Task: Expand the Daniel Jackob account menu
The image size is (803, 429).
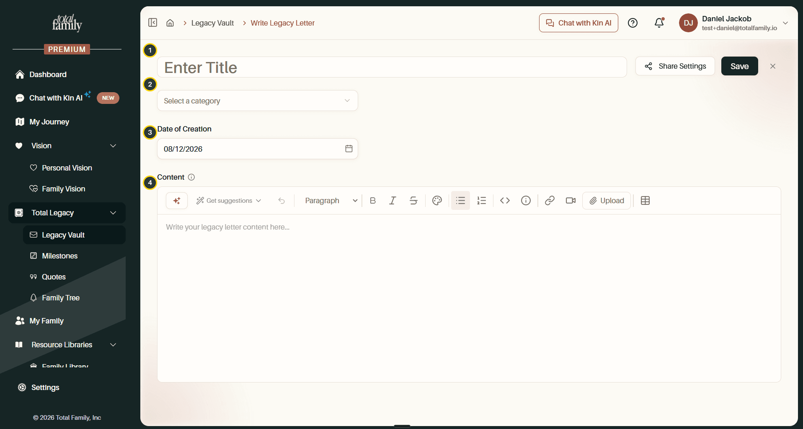Action: click(785, 23)
